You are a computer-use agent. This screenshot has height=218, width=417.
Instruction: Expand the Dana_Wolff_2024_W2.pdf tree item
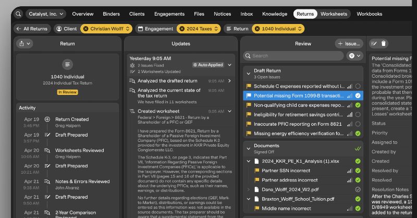(248, 189)
